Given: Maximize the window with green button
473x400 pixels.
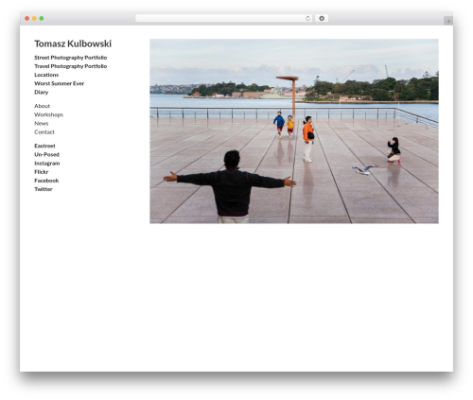Looking at the screenshot, I should (42, 18).
